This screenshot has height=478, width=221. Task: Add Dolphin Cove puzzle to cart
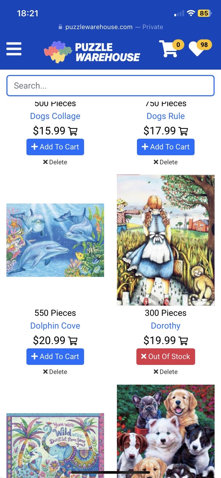click(55, 357)
